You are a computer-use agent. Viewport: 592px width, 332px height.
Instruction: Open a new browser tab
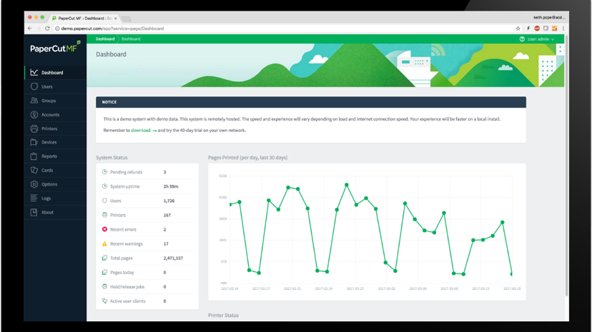click(x=127, y=19)
